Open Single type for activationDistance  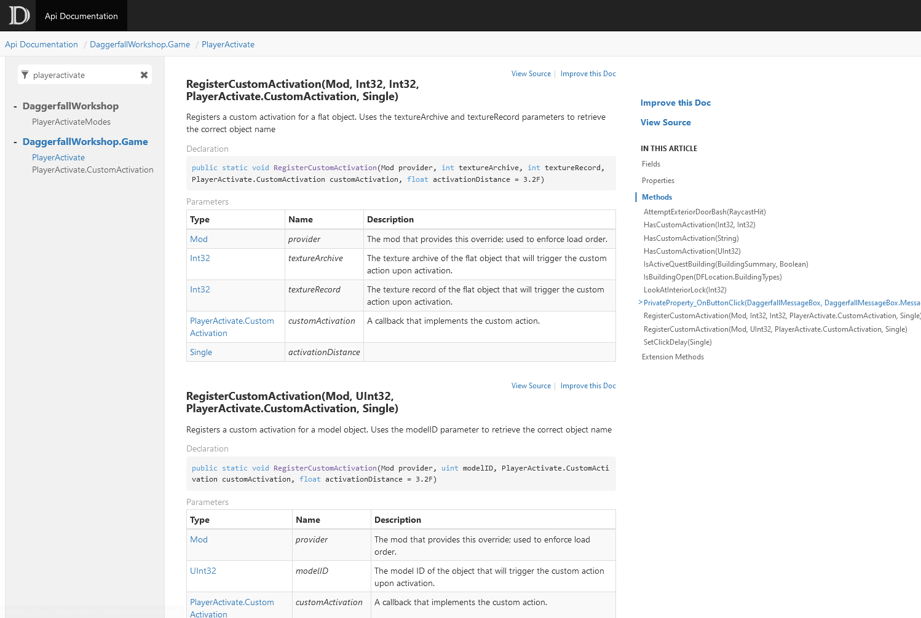(201, 352)
